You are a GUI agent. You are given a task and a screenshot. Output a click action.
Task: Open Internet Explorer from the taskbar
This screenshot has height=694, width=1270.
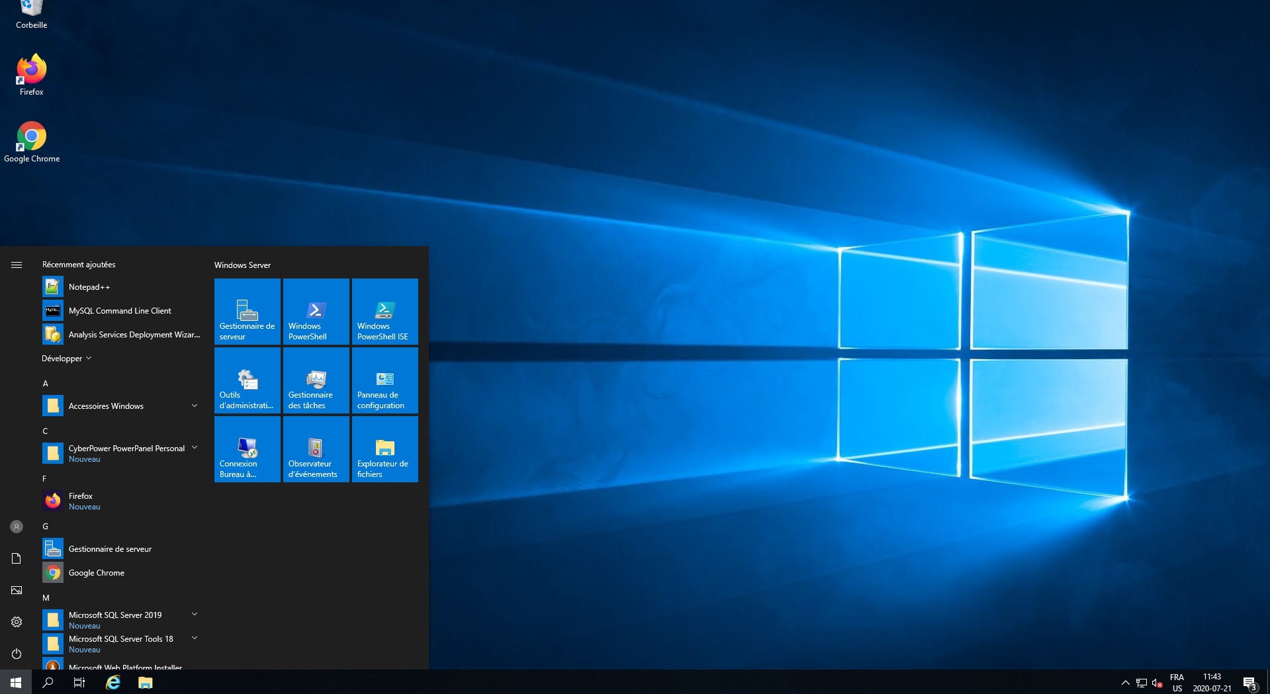113,683
